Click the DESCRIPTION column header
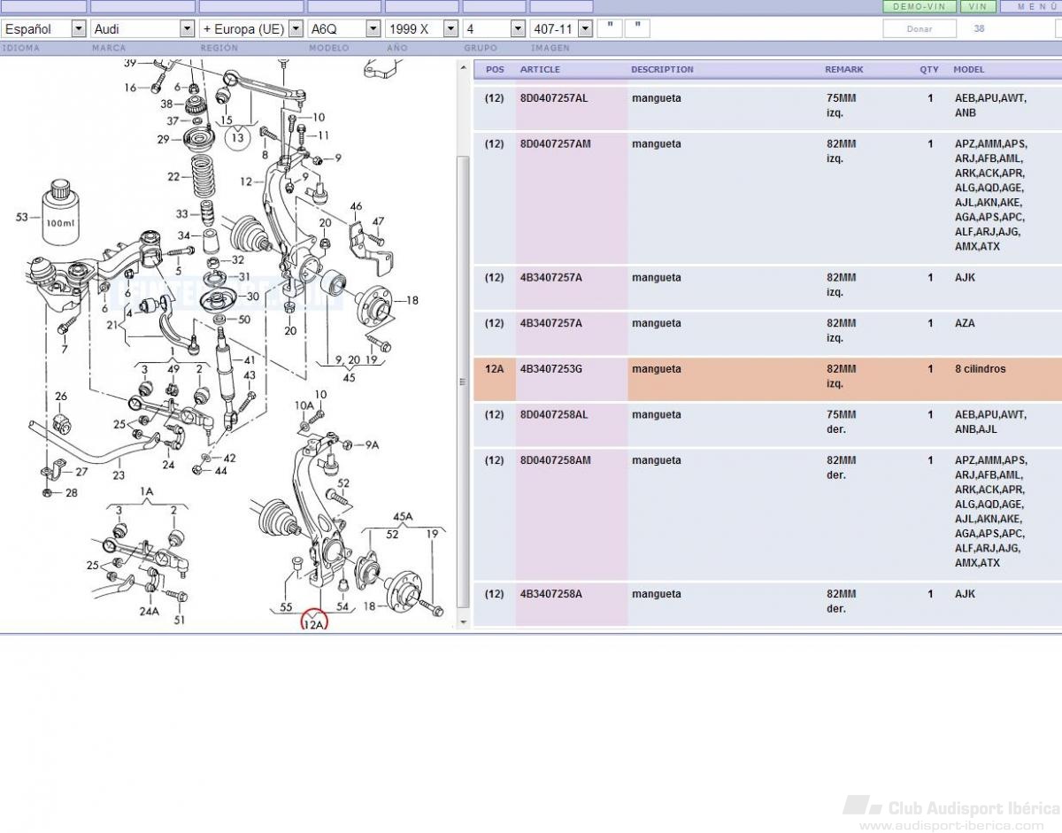Screen dimensions: 1062x833 (x=662, y=69)
